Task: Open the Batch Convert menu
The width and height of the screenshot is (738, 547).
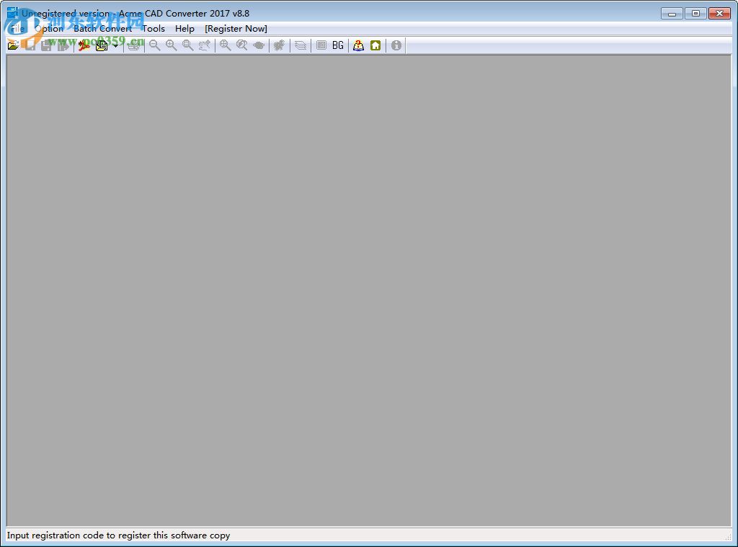Action: [102, 29]
